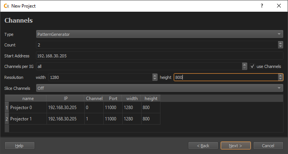288x154 pixels.
Task: Close the New Project dialog
Action: (279, 6)
